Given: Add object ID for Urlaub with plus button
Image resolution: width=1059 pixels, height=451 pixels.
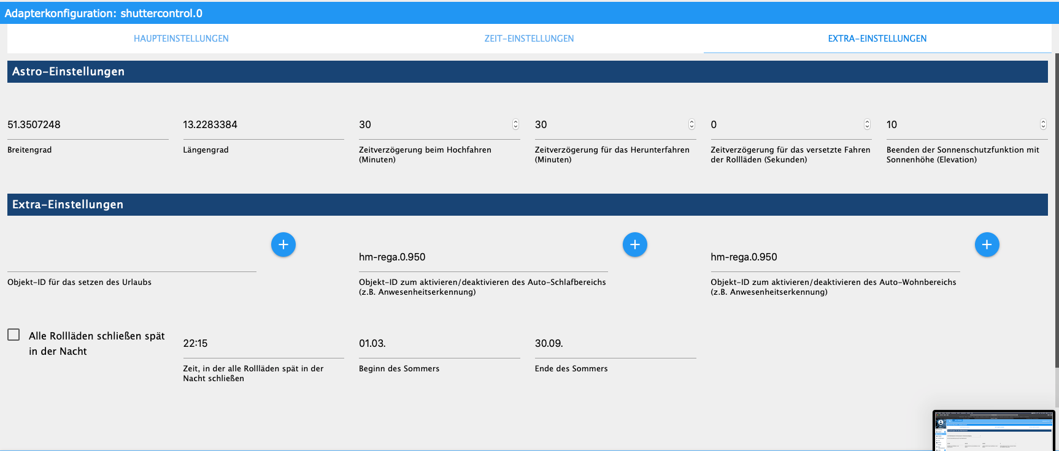Looking at the screenshot, I should pos(283,244).
